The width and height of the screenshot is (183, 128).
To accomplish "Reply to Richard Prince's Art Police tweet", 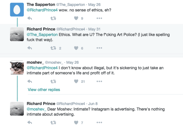I will (29, 48).
